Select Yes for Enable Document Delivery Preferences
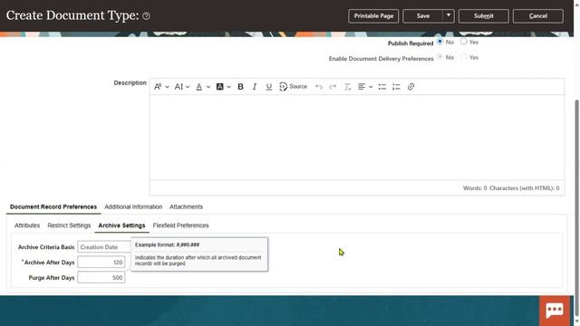The image size is (580, 326). 463,57
